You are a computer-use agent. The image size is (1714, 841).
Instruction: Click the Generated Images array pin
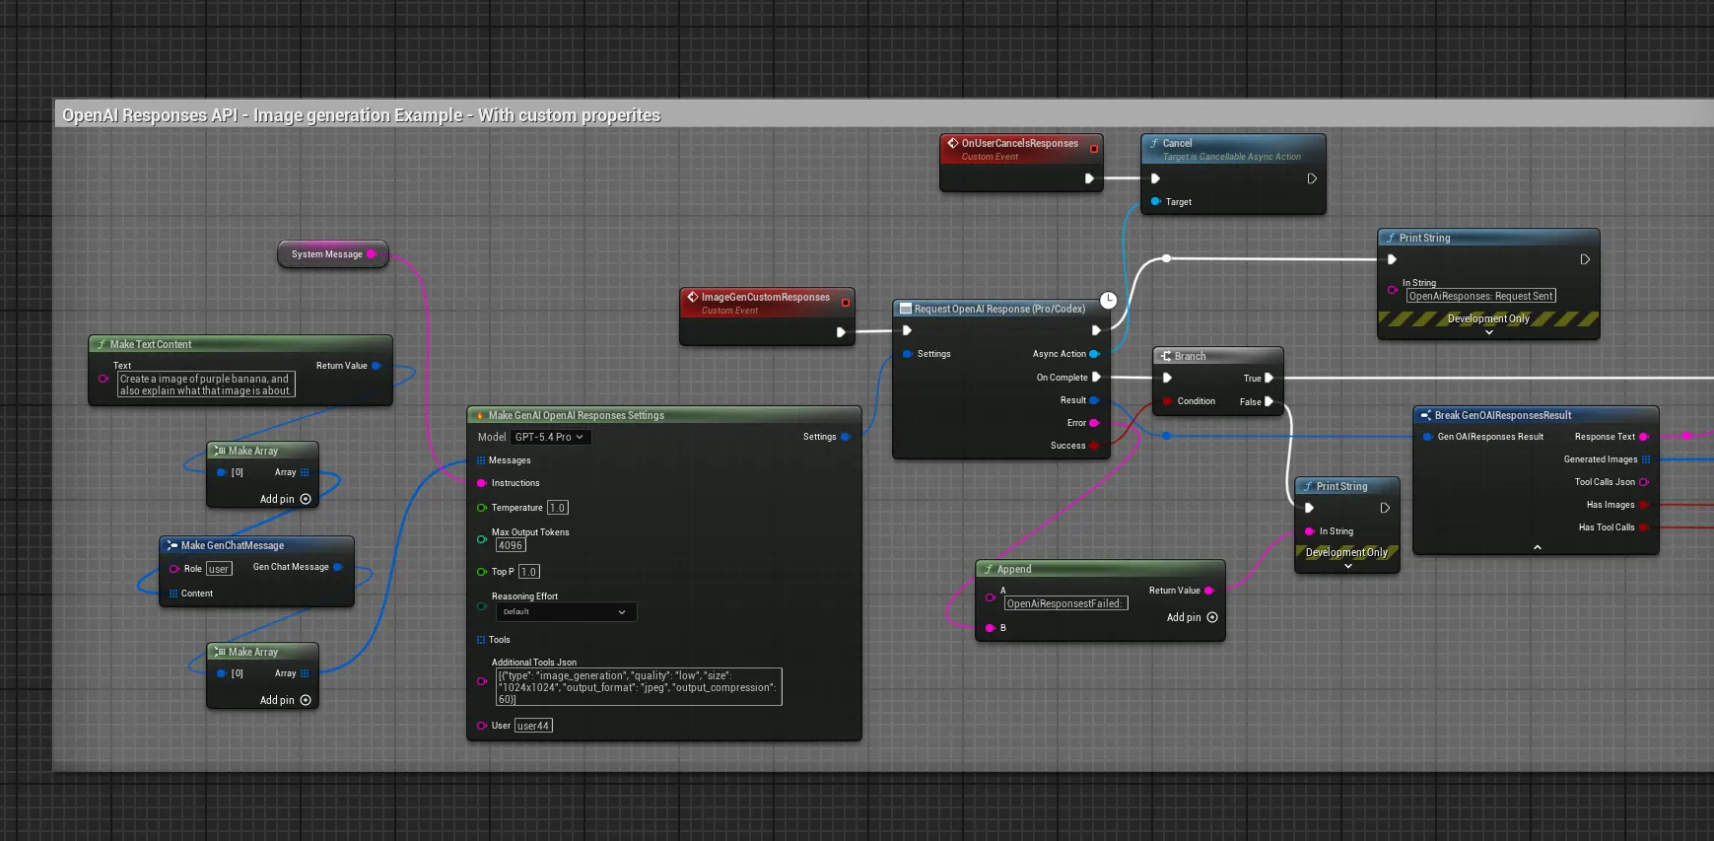(x=1645, y=459)
